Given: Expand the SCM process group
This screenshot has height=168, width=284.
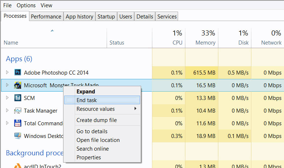Looking at the screenshot, I should (7, 98).
